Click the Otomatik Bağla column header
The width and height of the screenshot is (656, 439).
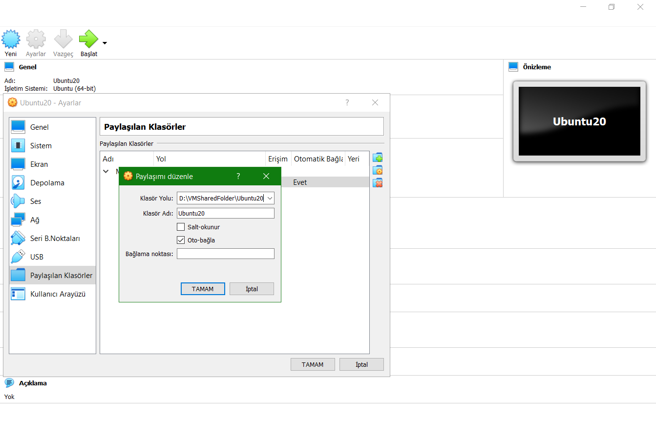point(318,159)
